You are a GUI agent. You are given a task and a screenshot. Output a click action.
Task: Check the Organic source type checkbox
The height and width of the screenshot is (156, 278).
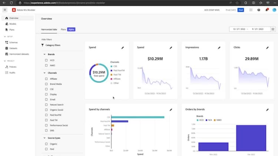(46, 144)
